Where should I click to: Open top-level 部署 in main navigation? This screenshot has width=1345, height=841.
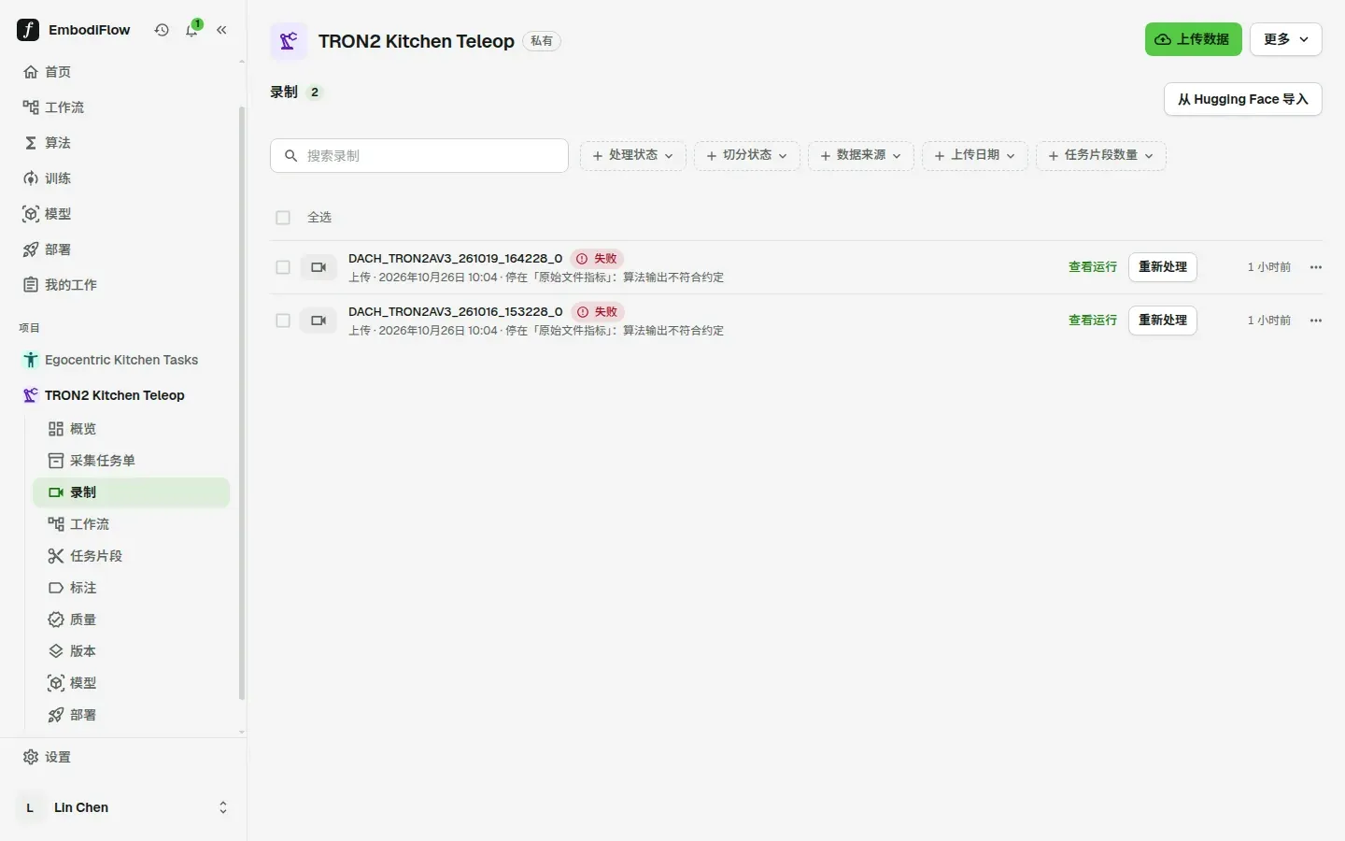(123, 249)
